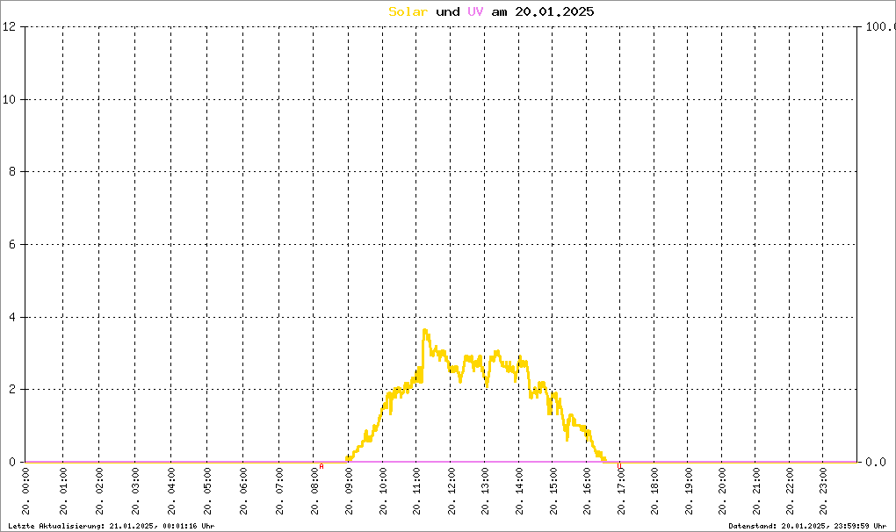Click the time label '20. 17:00'

(x=621, y=492)
